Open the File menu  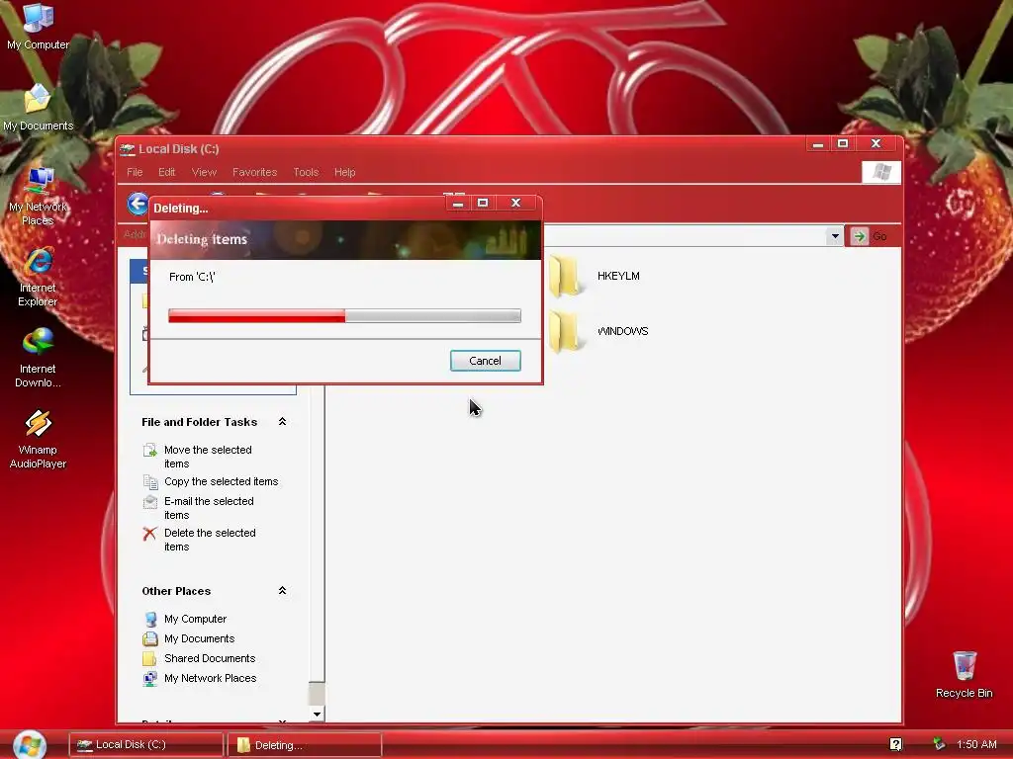[135, 172]
